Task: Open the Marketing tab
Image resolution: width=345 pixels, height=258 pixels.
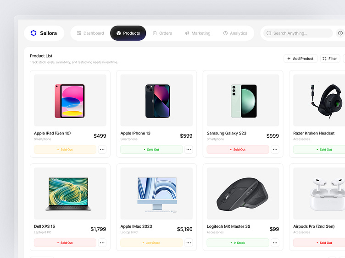Action: click(x=198, y=33)
